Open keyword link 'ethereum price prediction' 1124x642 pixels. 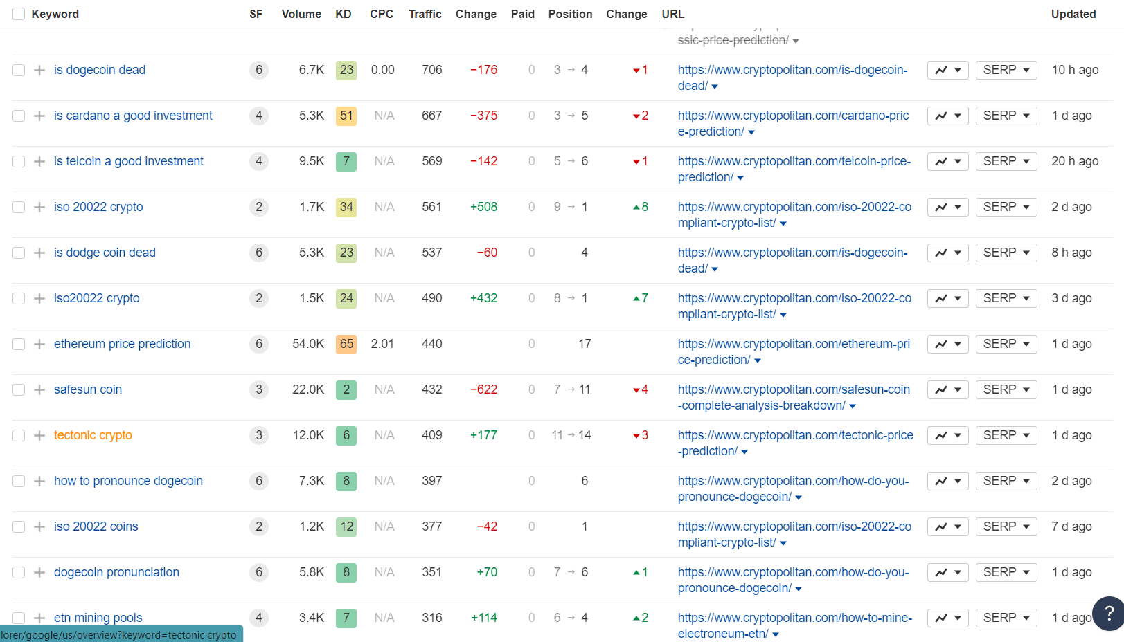(x=122, y=344)
